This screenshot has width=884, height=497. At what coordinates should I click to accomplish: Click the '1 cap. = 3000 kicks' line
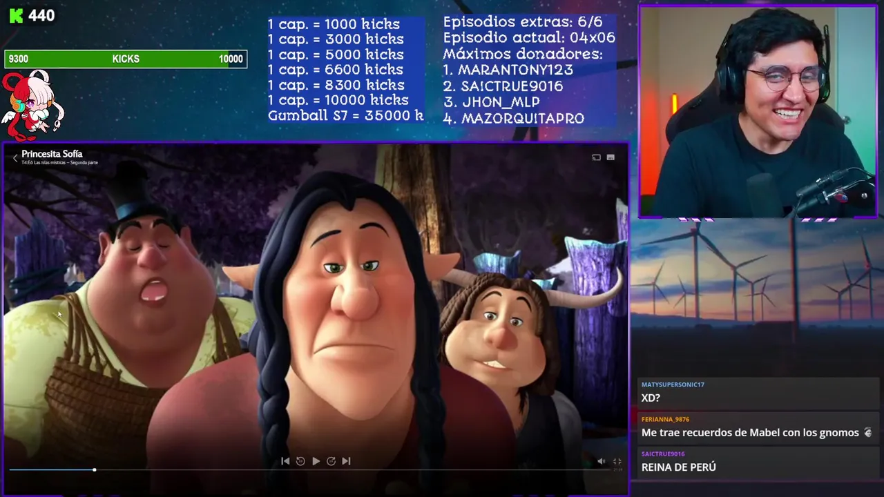pyautogui.click(x=336, y=39)
